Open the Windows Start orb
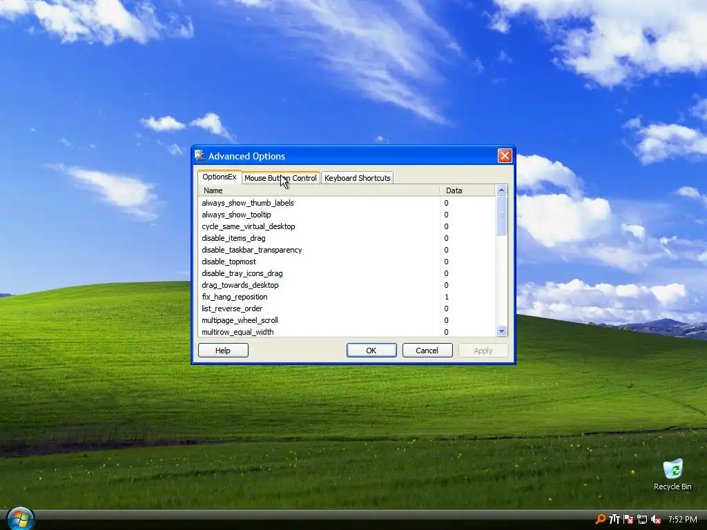The width and height of the screenshot is (707, 530). click(20, 519)
